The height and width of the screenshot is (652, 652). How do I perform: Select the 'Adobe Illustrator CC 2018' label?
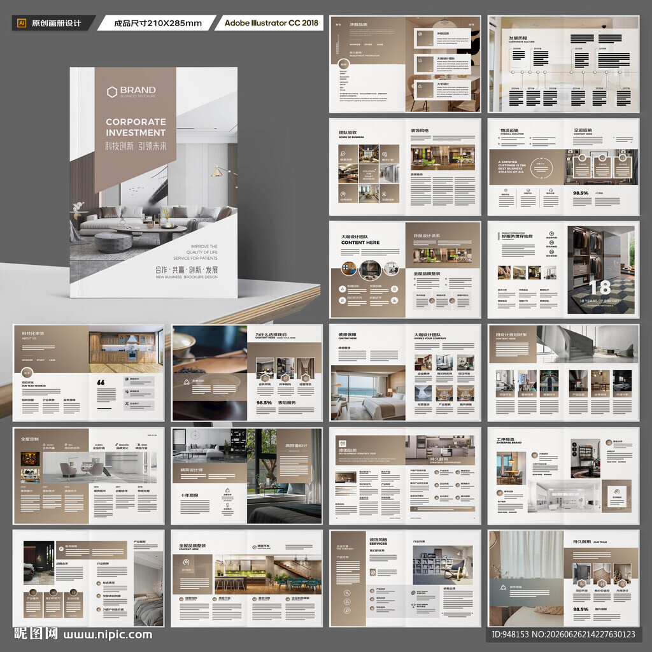(271, 23)
